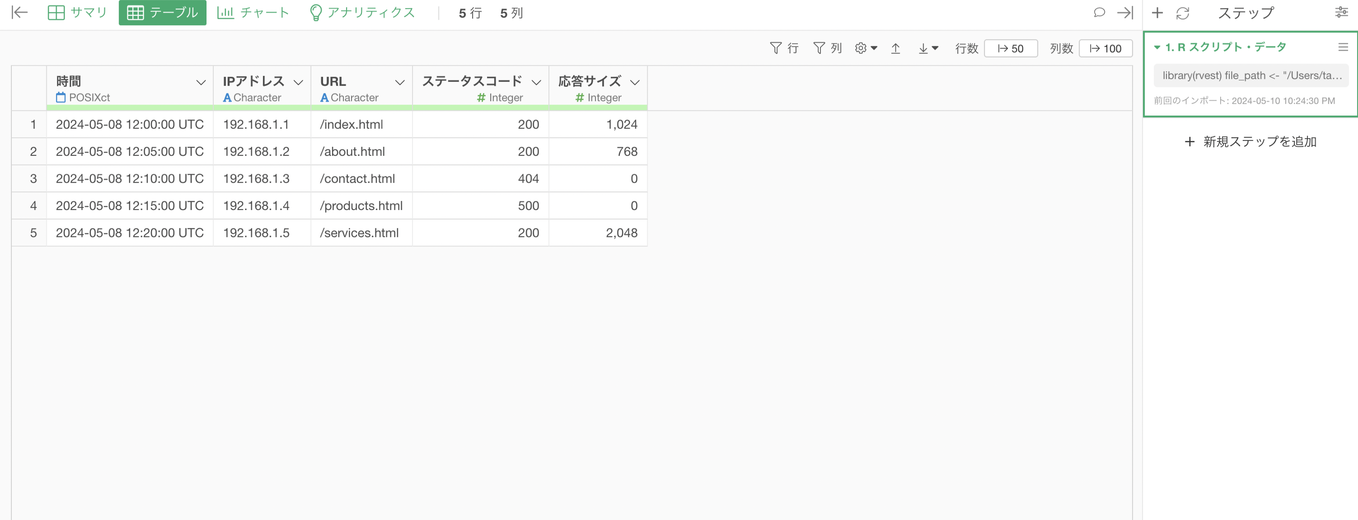Collapse the right steps panel arrow

[1125, 12]
